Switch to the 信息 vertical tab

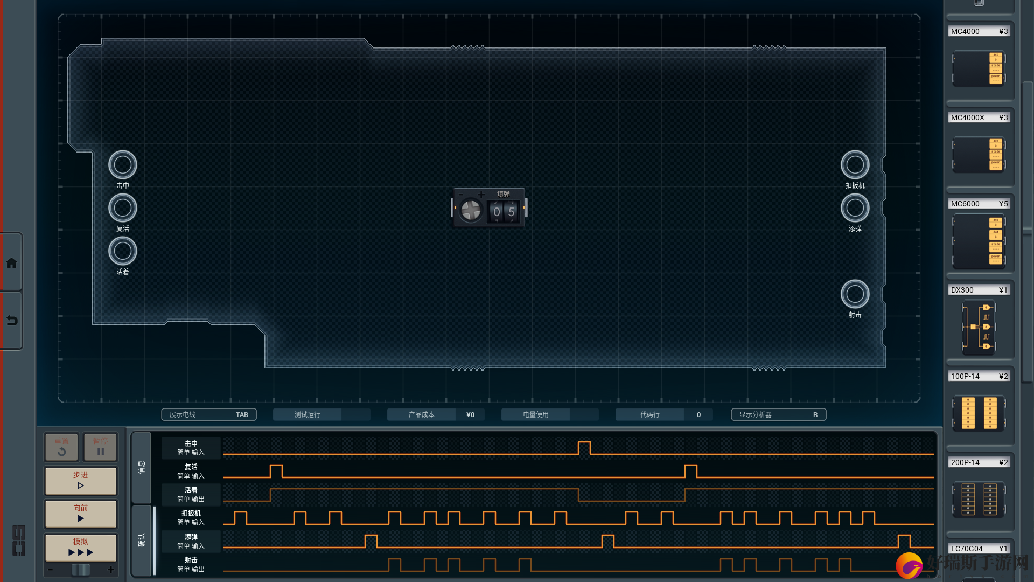(141, 467)
